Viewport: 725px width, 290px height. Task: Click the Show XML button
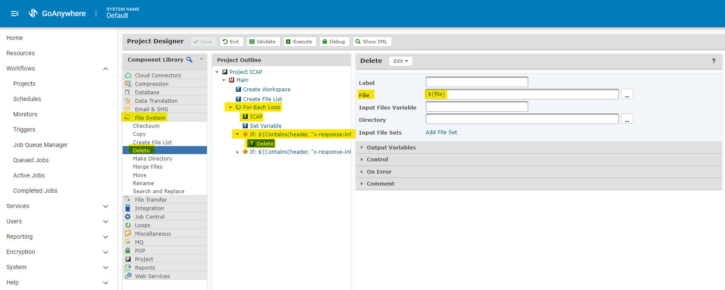click(372, 42)
